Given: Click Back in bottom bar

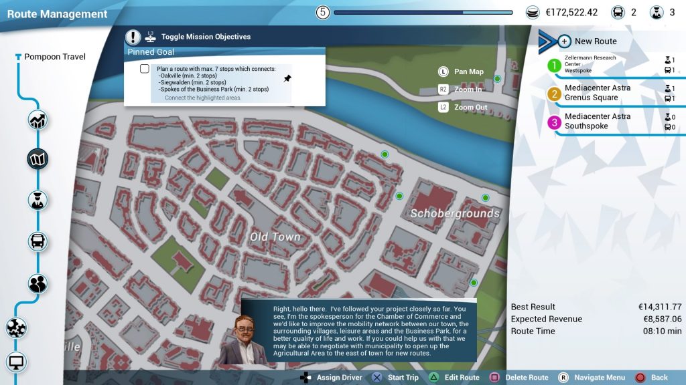Looking at the screenshot, I should tap(659, 378).
